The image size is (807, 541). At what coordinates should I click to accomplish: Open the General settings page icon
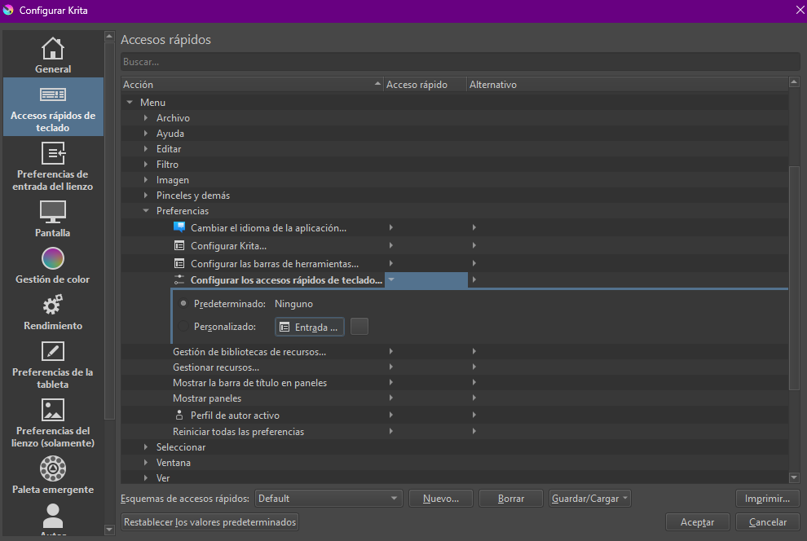53,49
